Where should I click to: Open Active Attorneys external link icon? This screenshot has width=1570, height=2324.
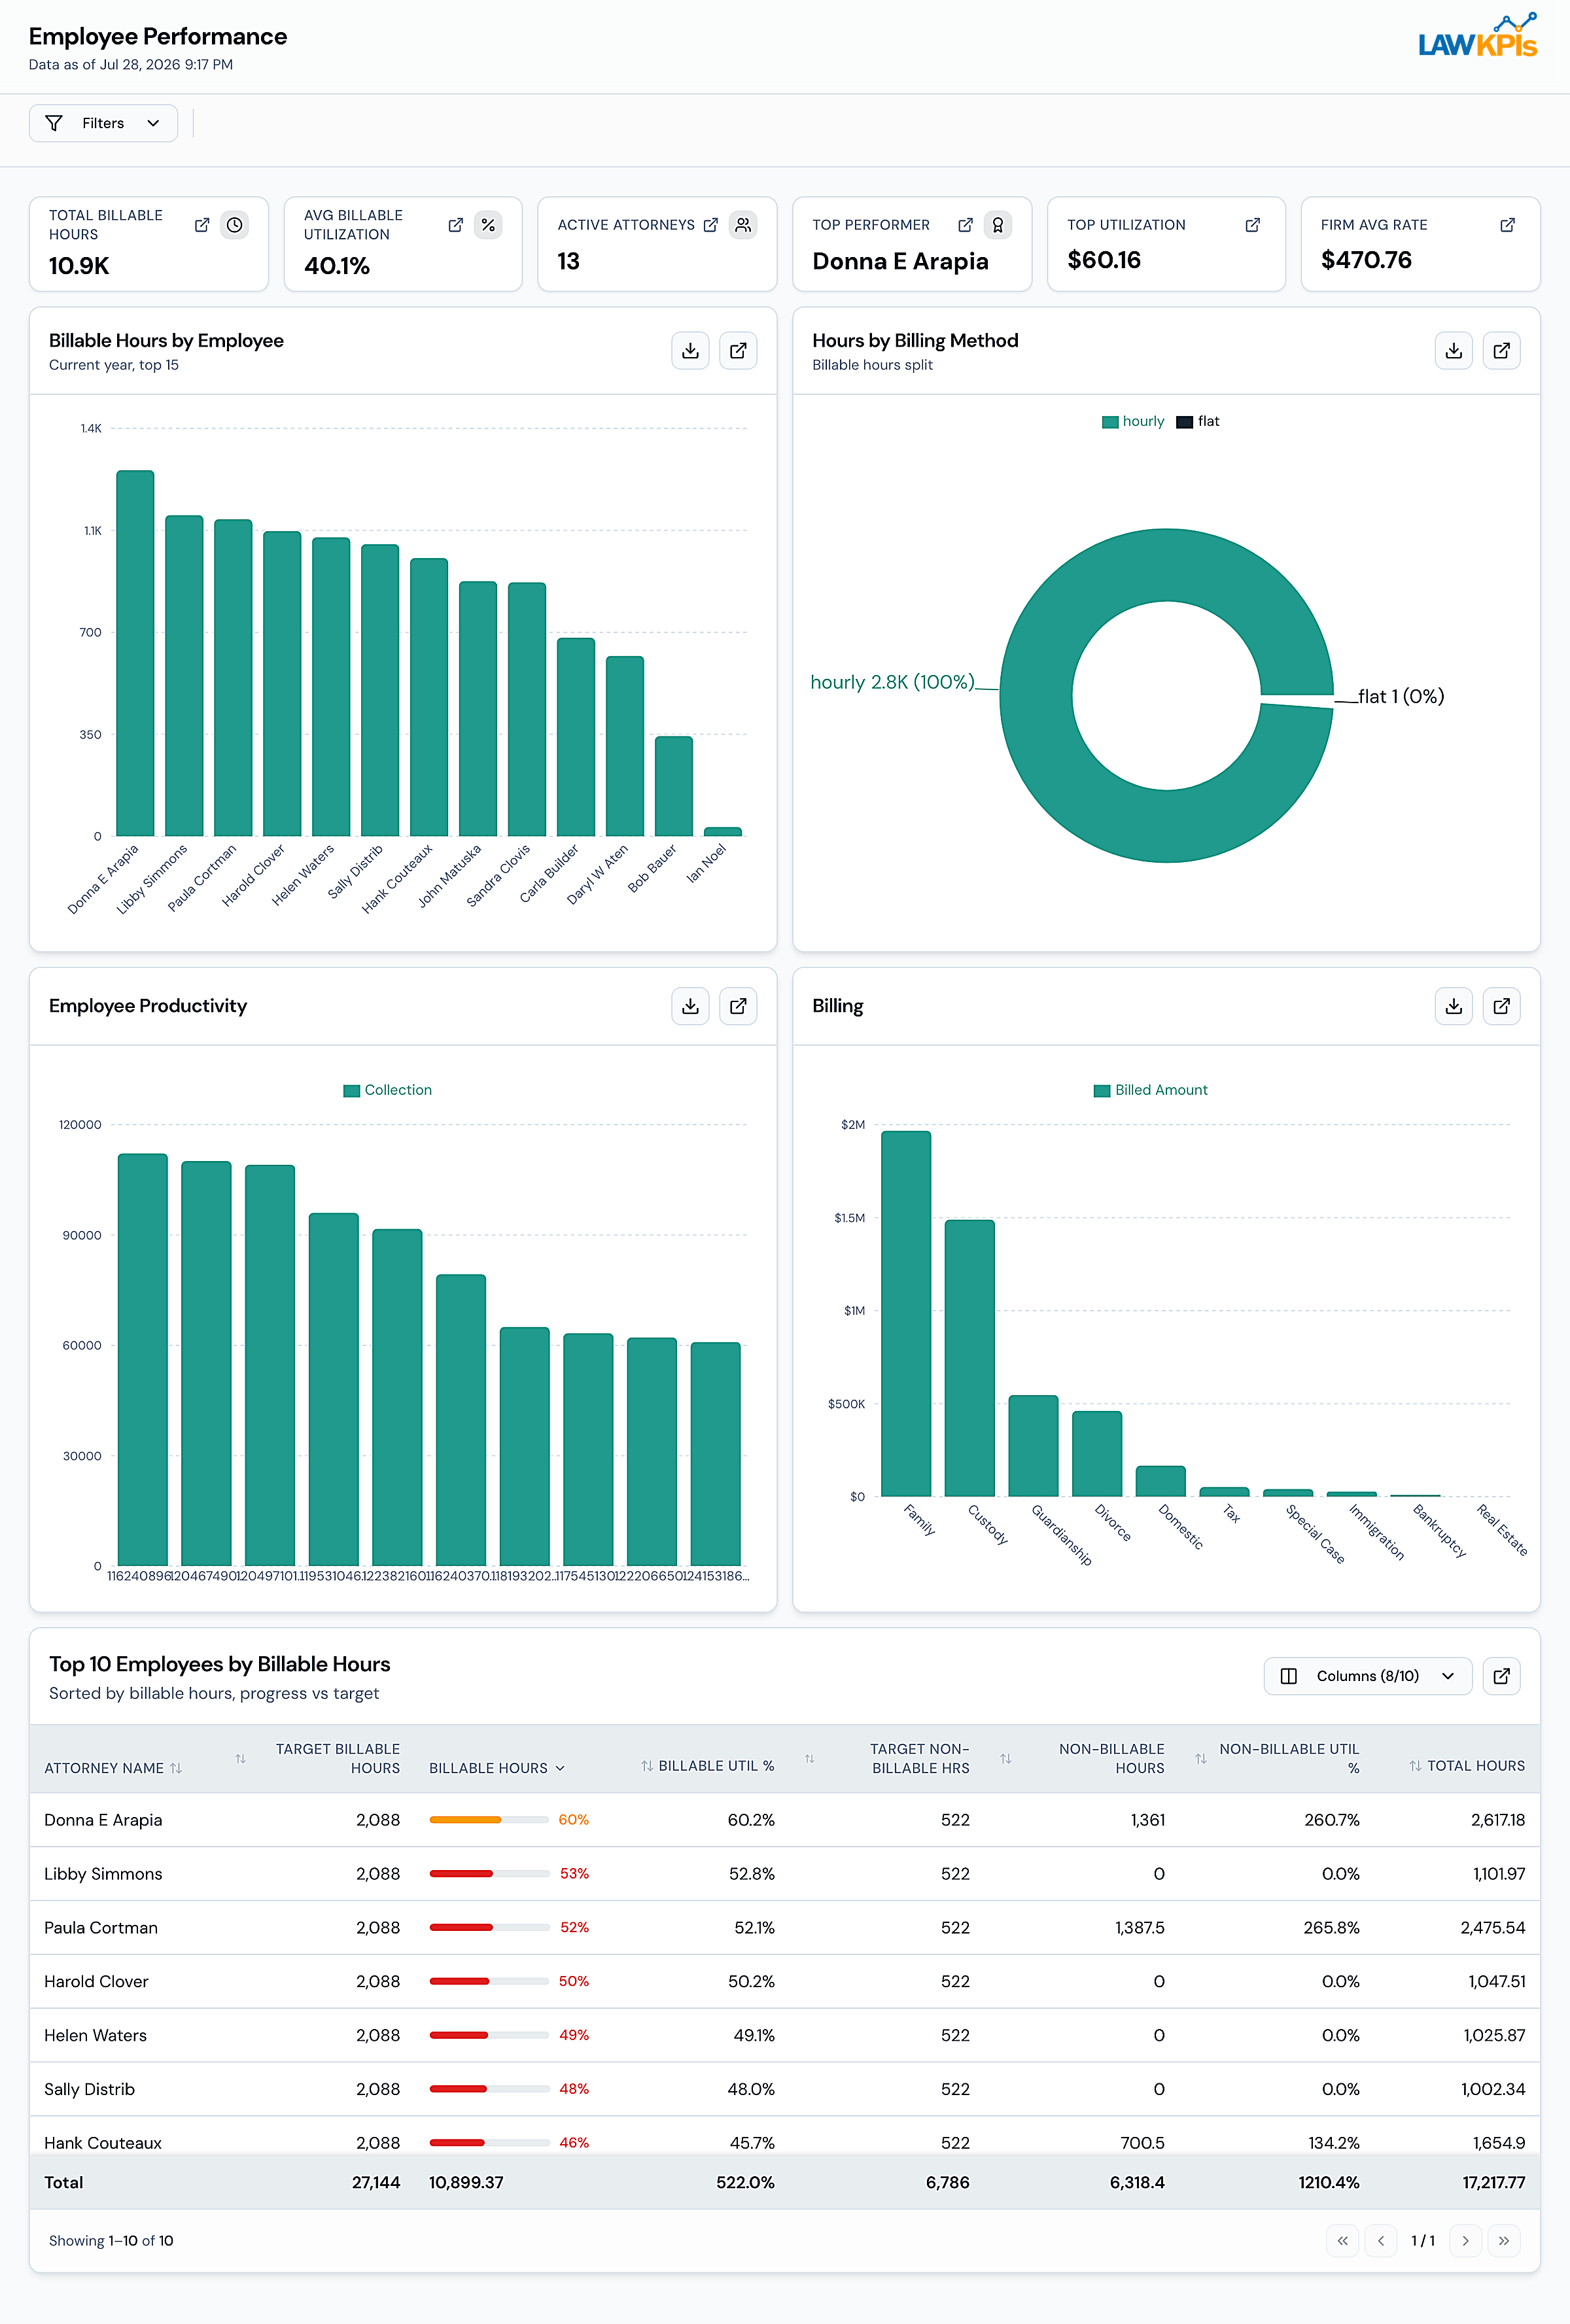(x=711, y=225)
